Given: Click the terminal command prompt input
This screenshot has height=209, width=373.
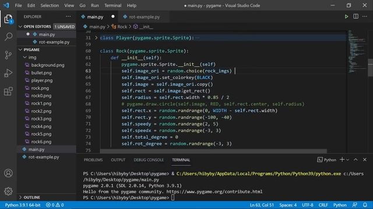Looking at the screenshot, I should [173, 197].
